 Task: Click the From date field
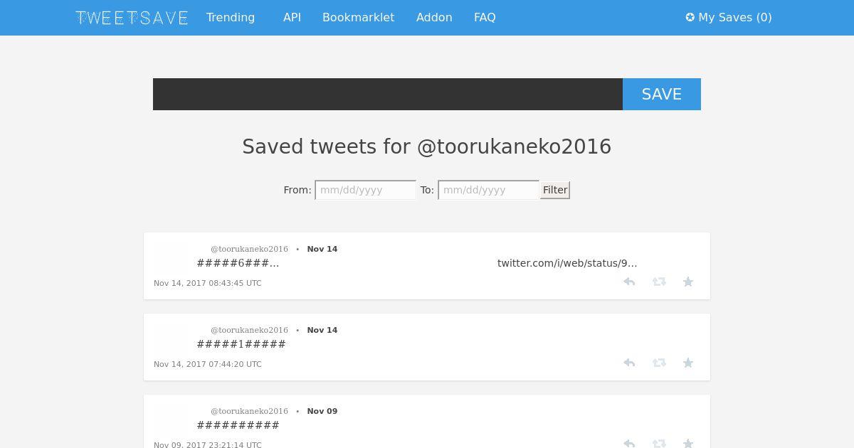366,190
